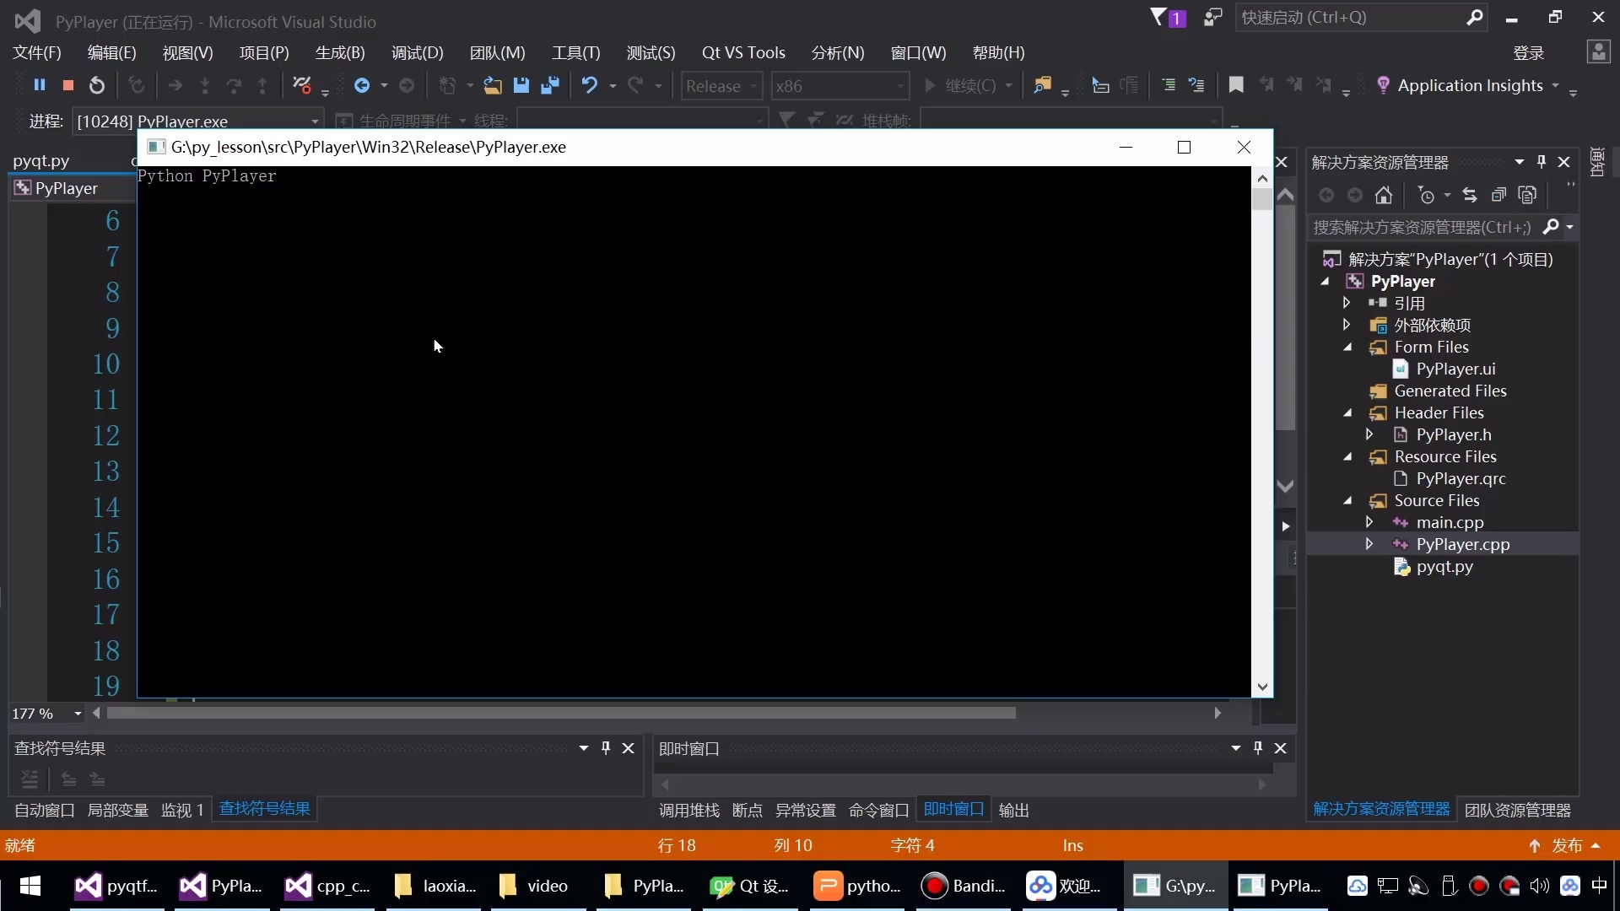The image size is (1620, 911).
Task: Click the editor horizontal scrollbar thumb
Action: pos(560,714)
